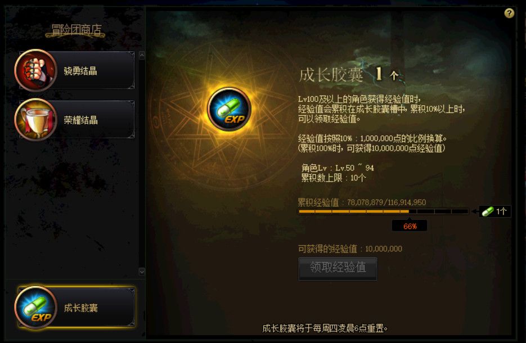Click the 领取经验值 claim button

click(338, 269)
